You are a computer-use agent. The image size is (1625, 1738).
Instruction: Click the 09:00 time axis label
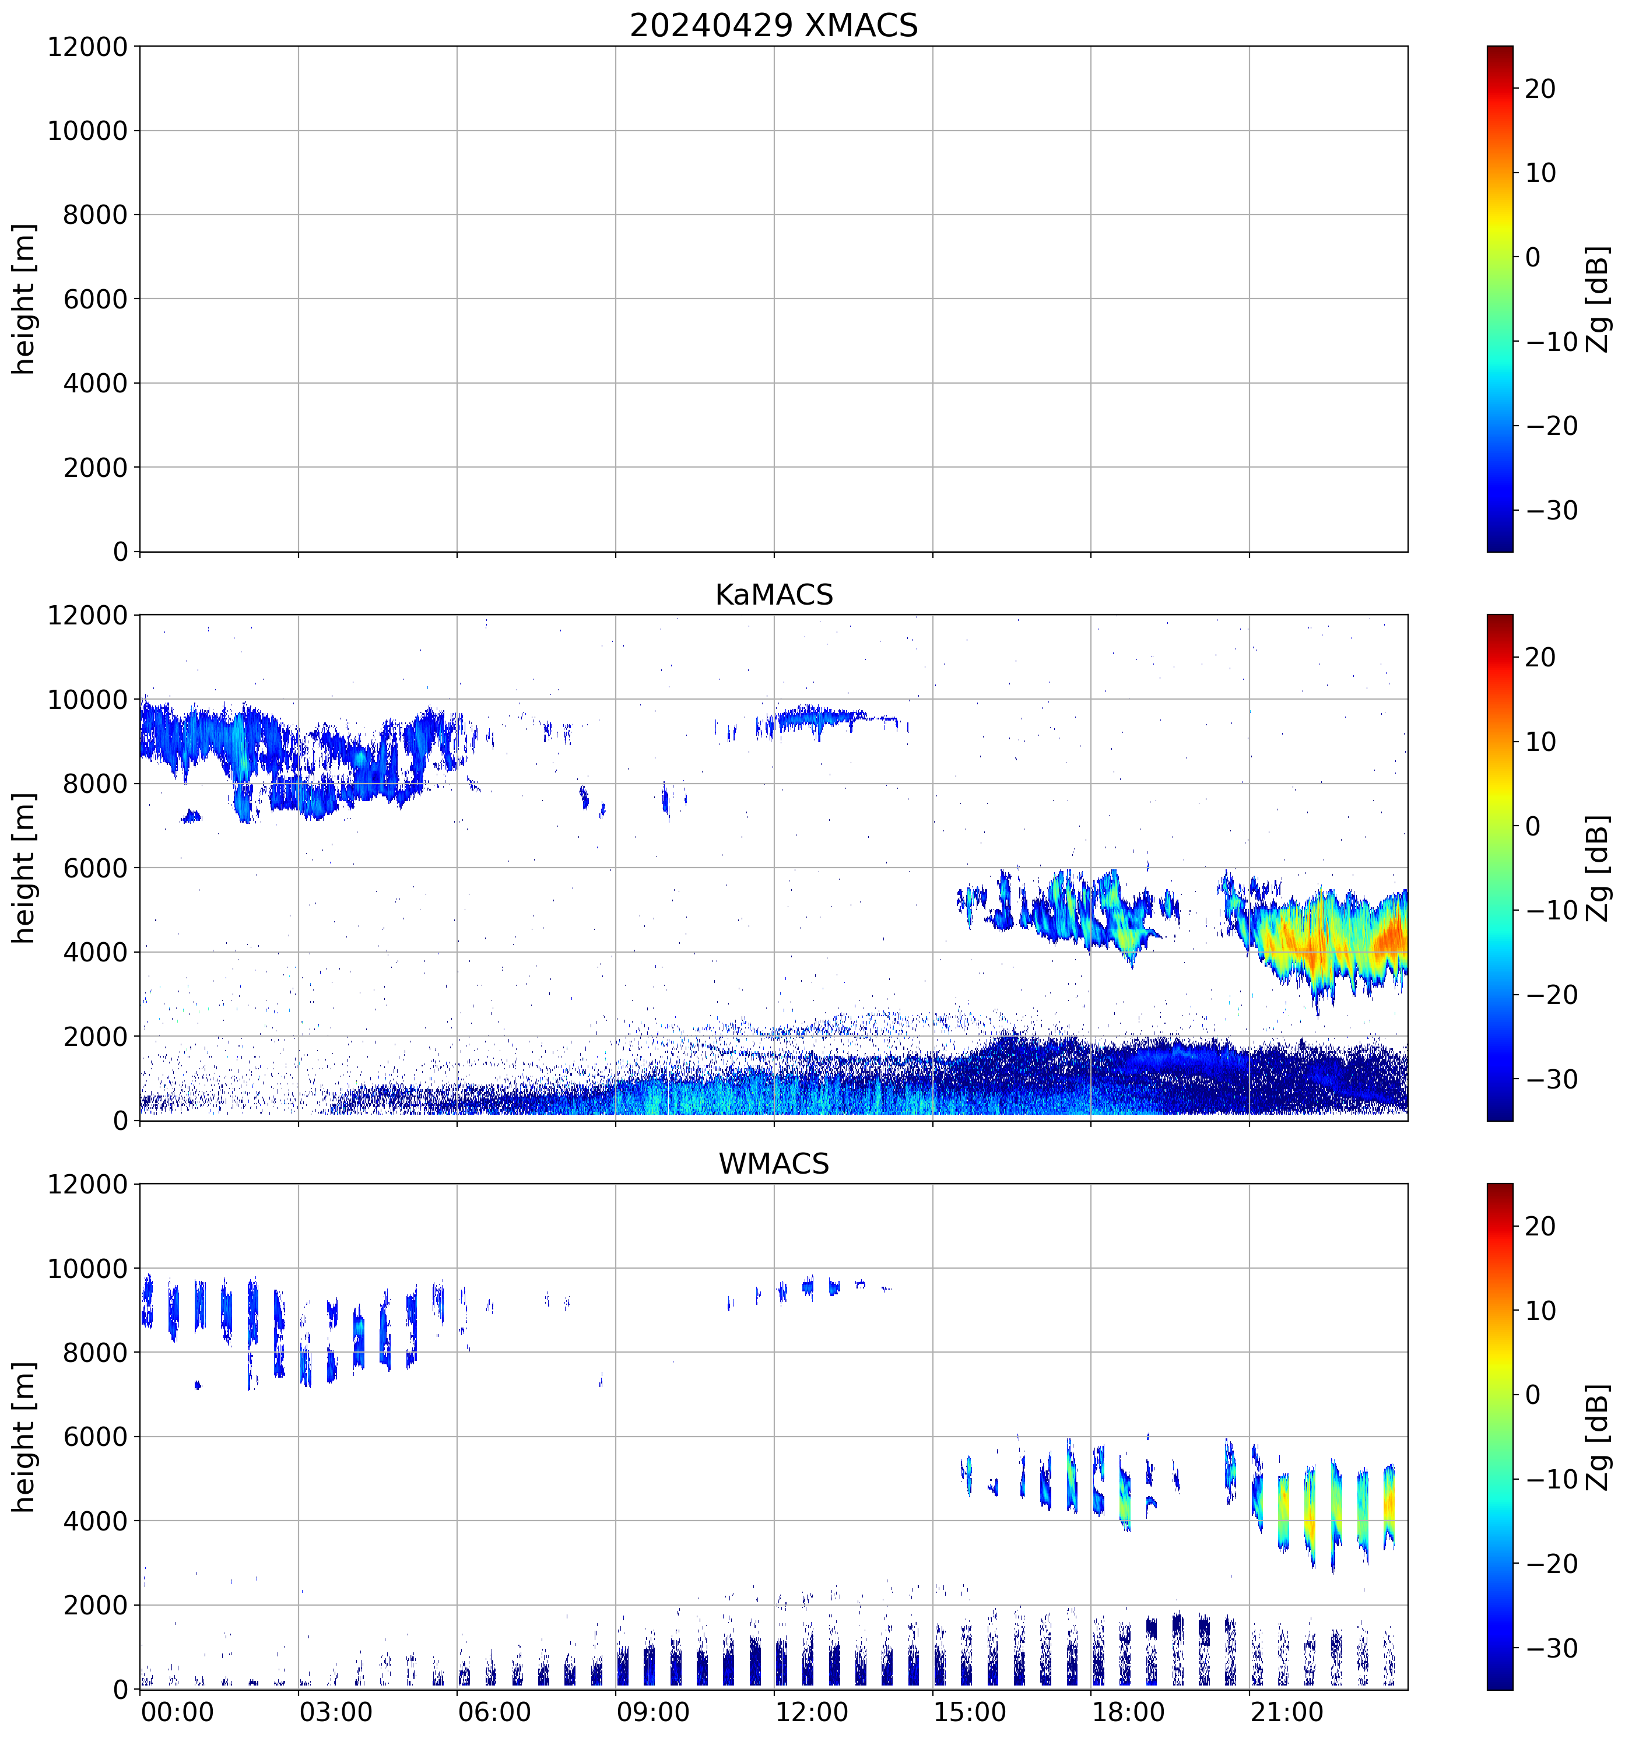(653, 1712)
